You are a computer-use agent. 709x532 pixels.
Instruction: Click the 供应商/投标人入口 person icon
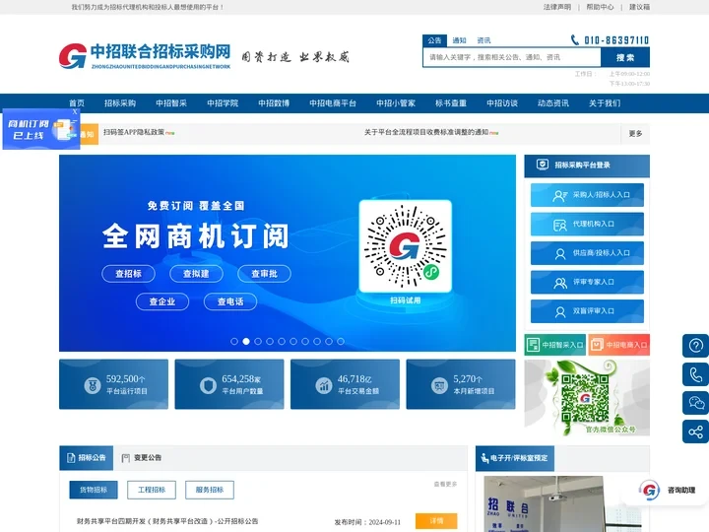559,254
